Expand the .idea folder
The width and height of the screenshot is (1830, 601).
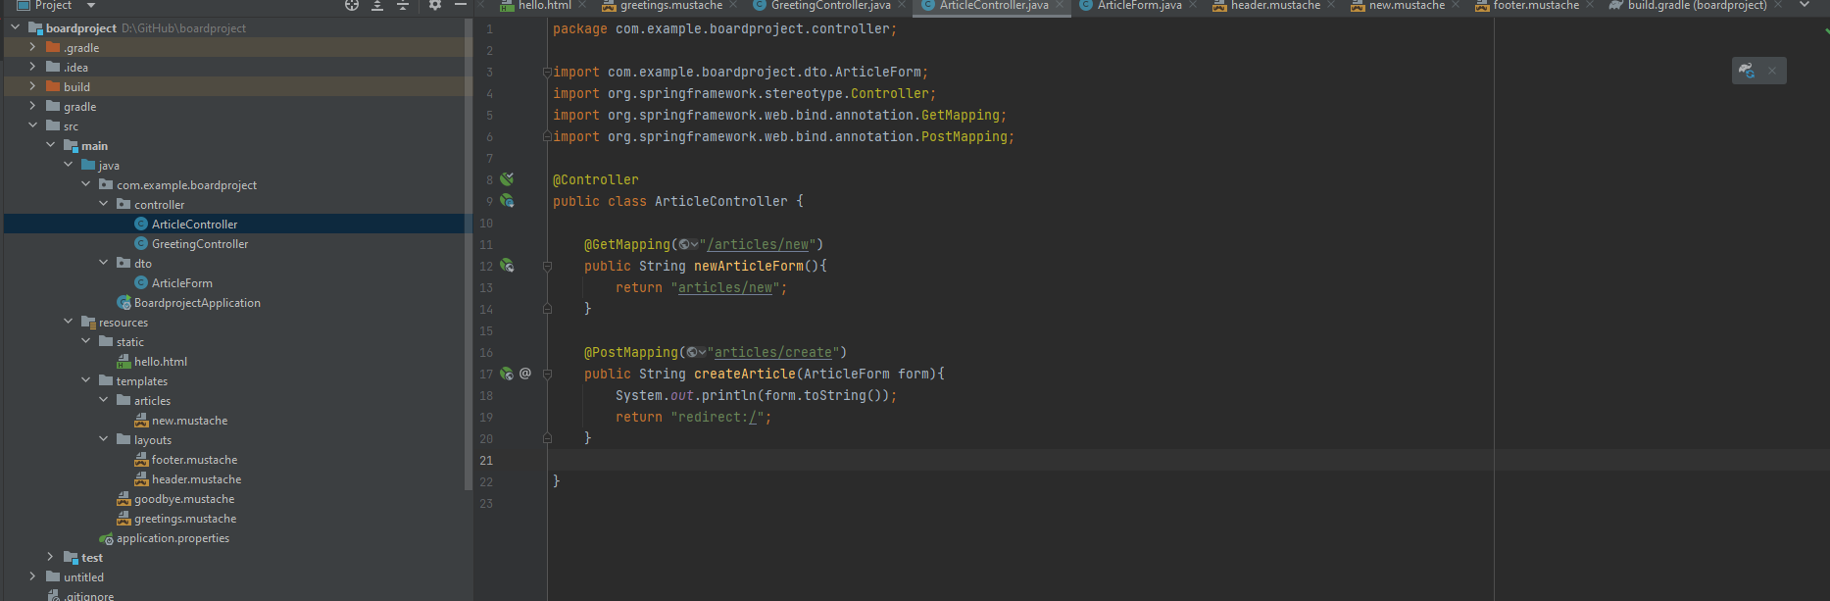(32, 67)
